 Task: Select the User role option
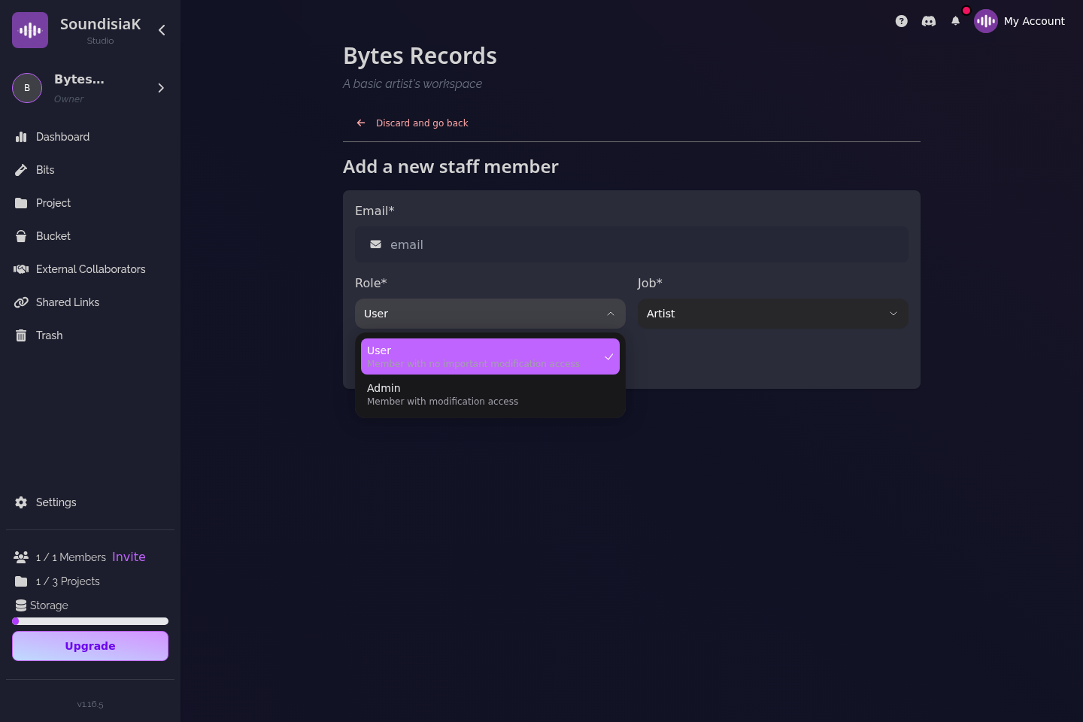490,356
